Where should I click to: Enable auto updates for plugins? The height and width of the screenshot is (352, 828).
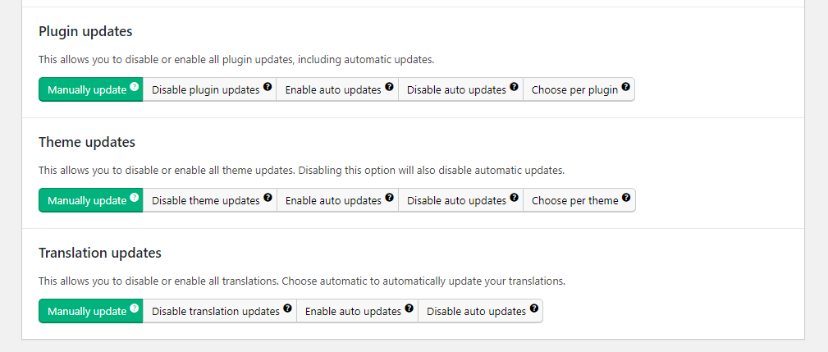pos(332,89)
